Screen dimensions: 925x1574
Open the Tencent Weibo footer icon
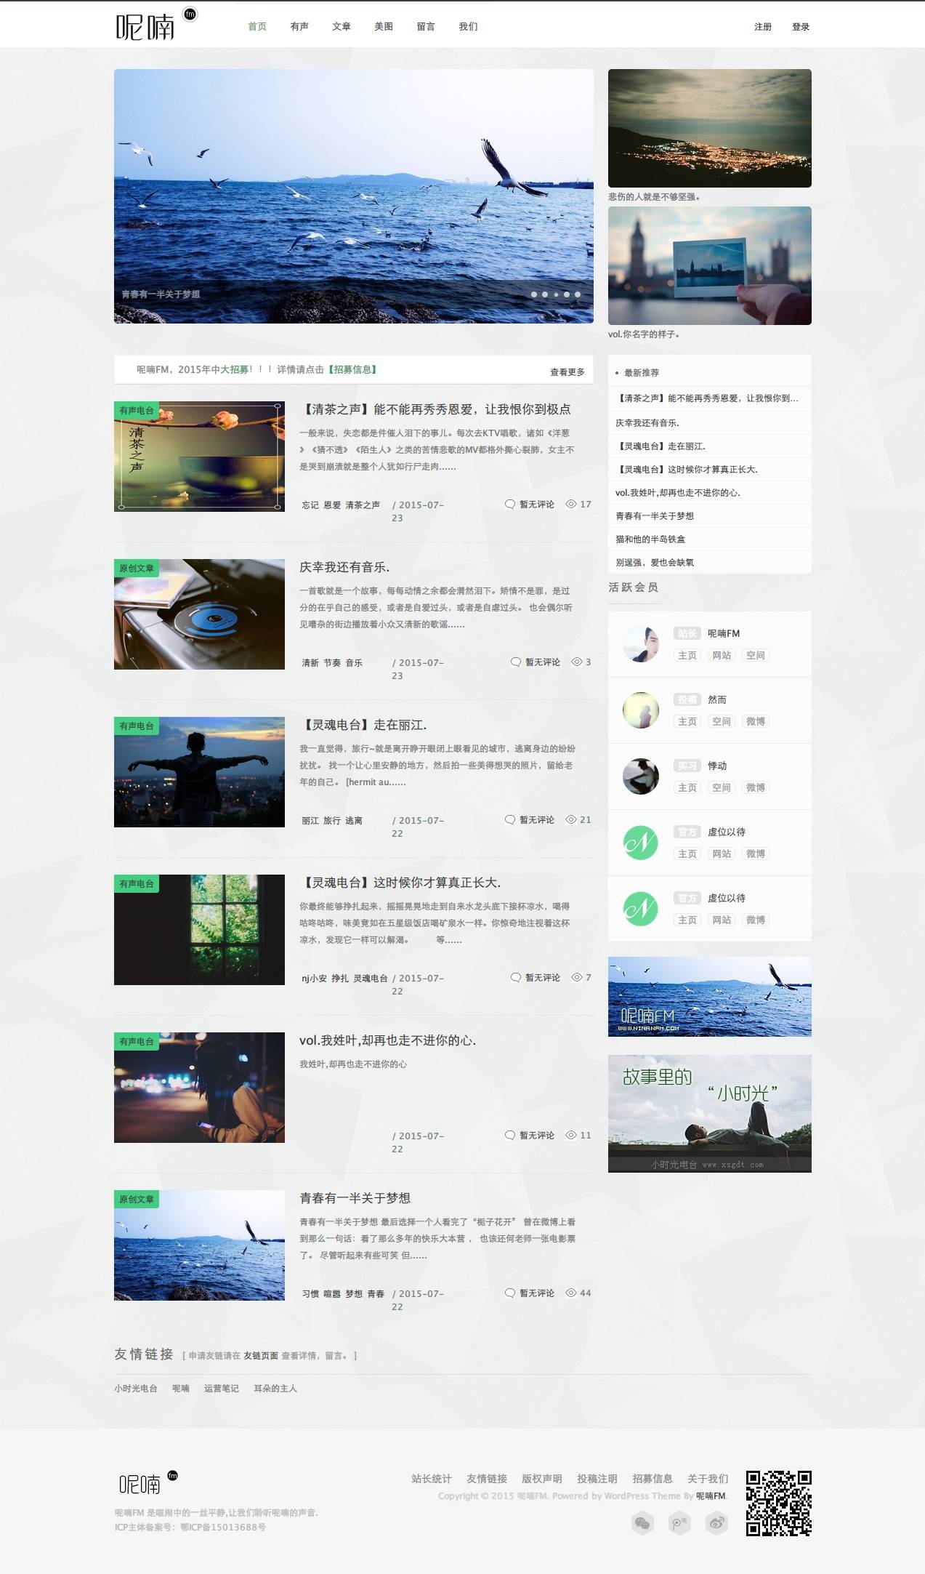click(679, 1522)
